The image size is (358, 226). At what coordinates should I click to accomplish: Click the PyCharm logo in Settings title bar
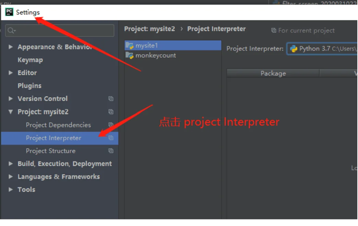9,12
